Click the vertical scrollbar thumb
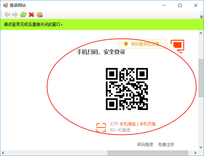204x156 pixels. [x=201, y=78]
